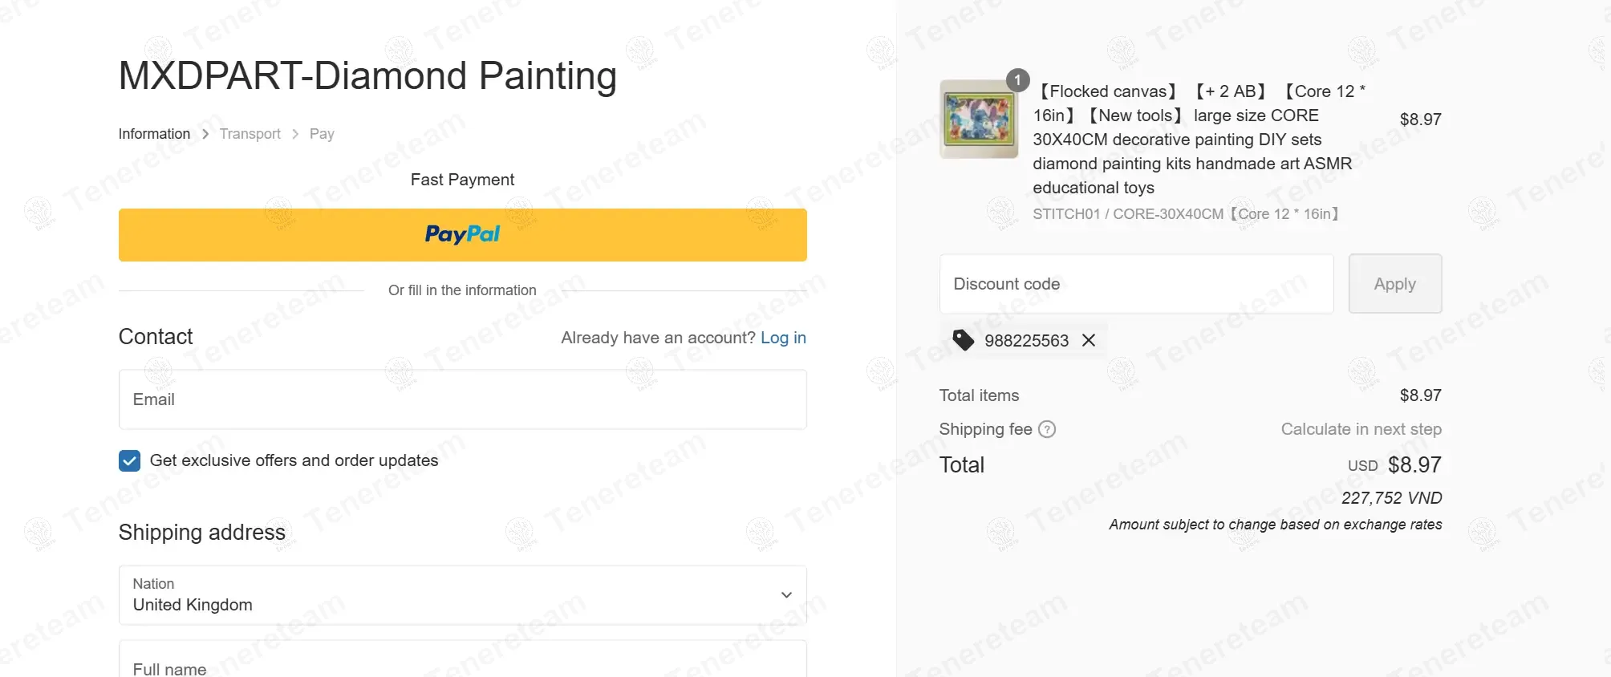Go to the Information breadcrumb step

(x=154, y=134)
